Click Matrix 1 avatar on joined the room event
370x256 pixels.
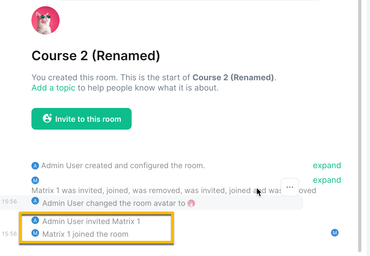click(35, 233)
